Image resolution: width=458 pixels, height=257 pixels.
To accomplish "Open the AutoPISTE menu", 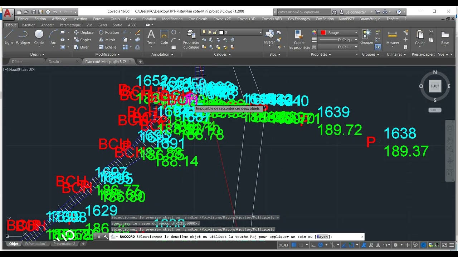I will pos(346,19).
